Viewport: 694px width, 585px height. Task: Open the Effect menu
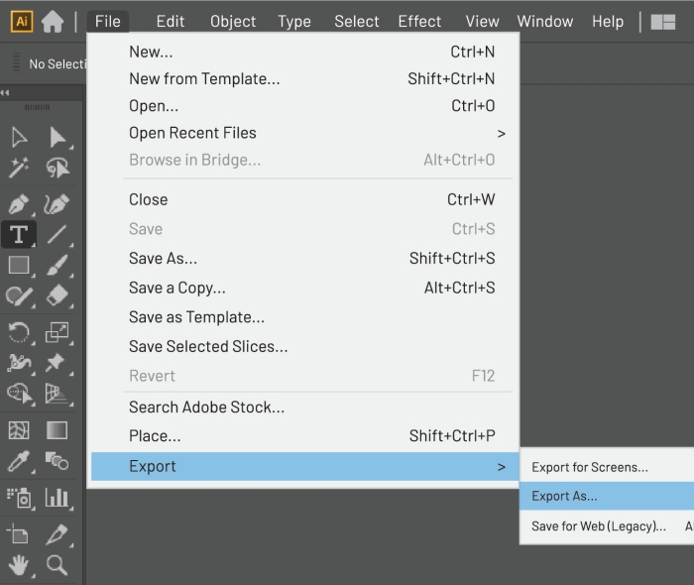(x=419, y=21)
